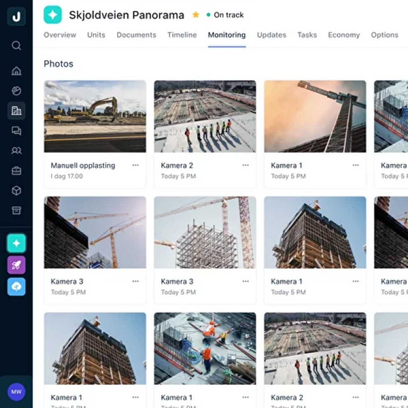408x408 pixels.
Task: Open more options for first-row Kamera 1 card
Action: (x=356, y=165)
